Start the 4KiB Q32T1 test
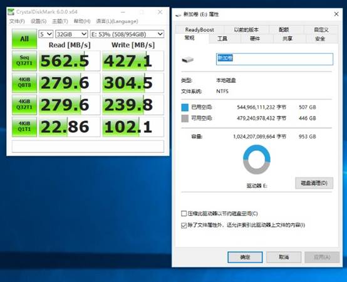The image size is (347, 282). click(24, 105)
